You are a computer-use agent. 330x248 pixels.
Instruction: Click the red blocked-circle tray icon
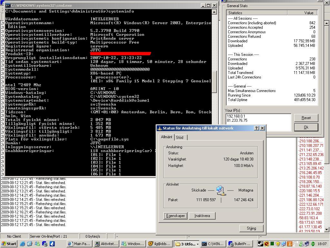(267, 244)
